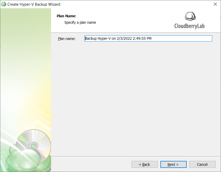Click the CloudberryLab logo text
Image resolution: width=221 pixels, height=172 pixels.
click(x=190, y=26)
